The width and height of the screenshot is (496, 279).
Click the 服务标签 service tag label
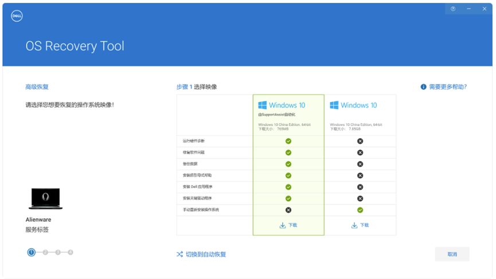37,230
